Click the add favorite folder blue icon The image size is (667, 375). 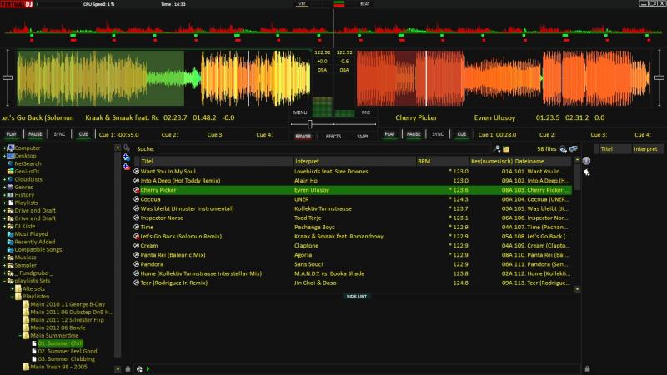click(x=127, y=157)
